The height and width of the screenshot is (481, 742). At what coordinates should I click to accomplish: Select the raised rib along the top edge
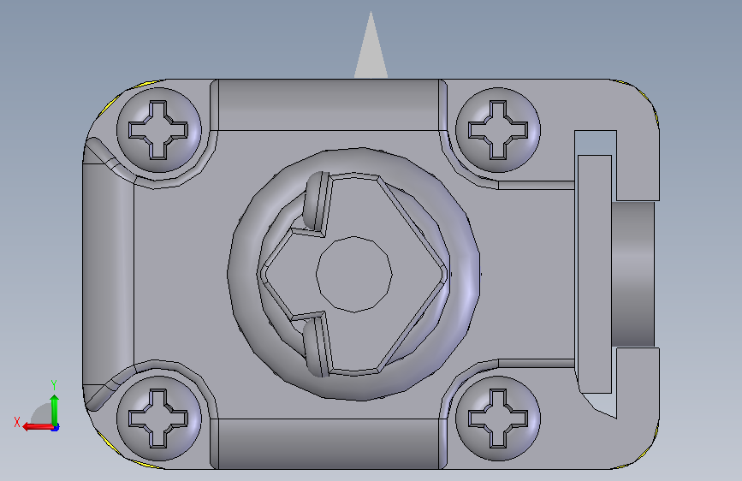point(329,104)
